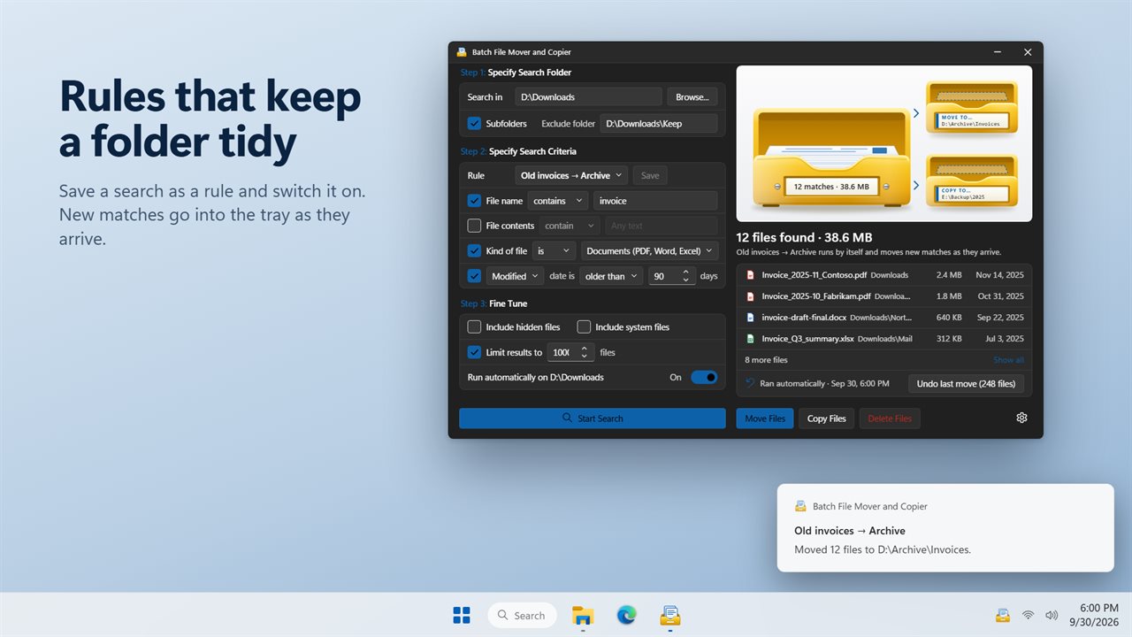Click the Browse... button
This screenshot has width=1132, height=637.
pos(692,97)
